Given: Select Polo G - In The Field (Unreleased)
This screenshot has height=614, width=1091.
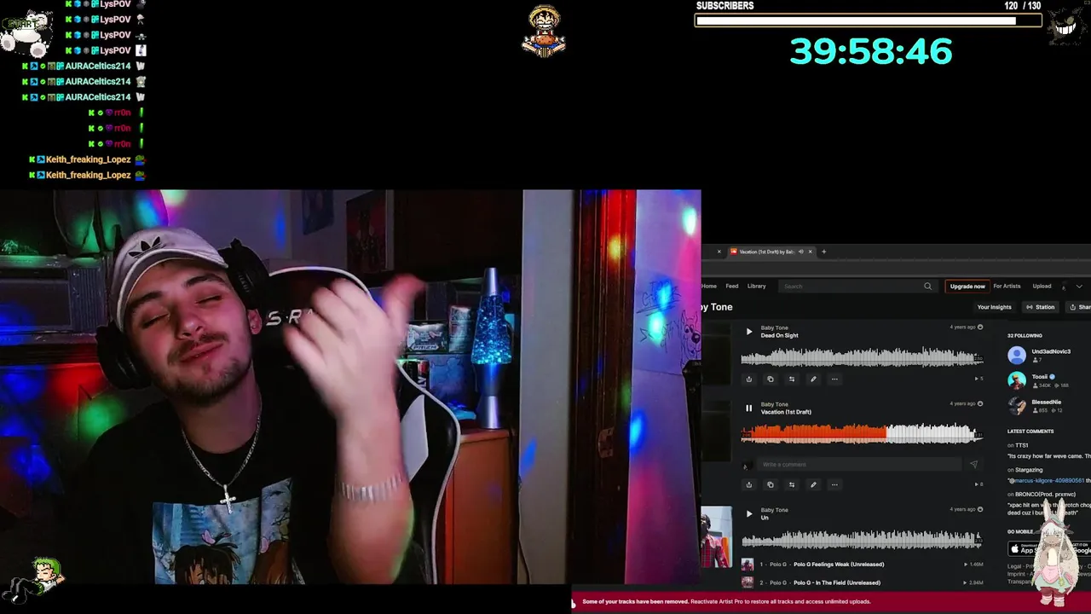Looking at the screenshot, I should pos(837,582).
